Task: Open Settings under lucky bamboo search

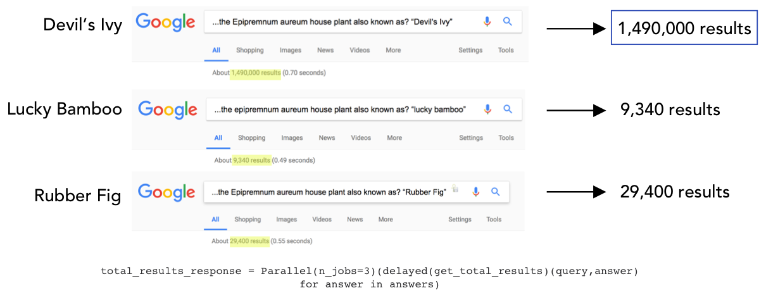Action: point(471,138)
